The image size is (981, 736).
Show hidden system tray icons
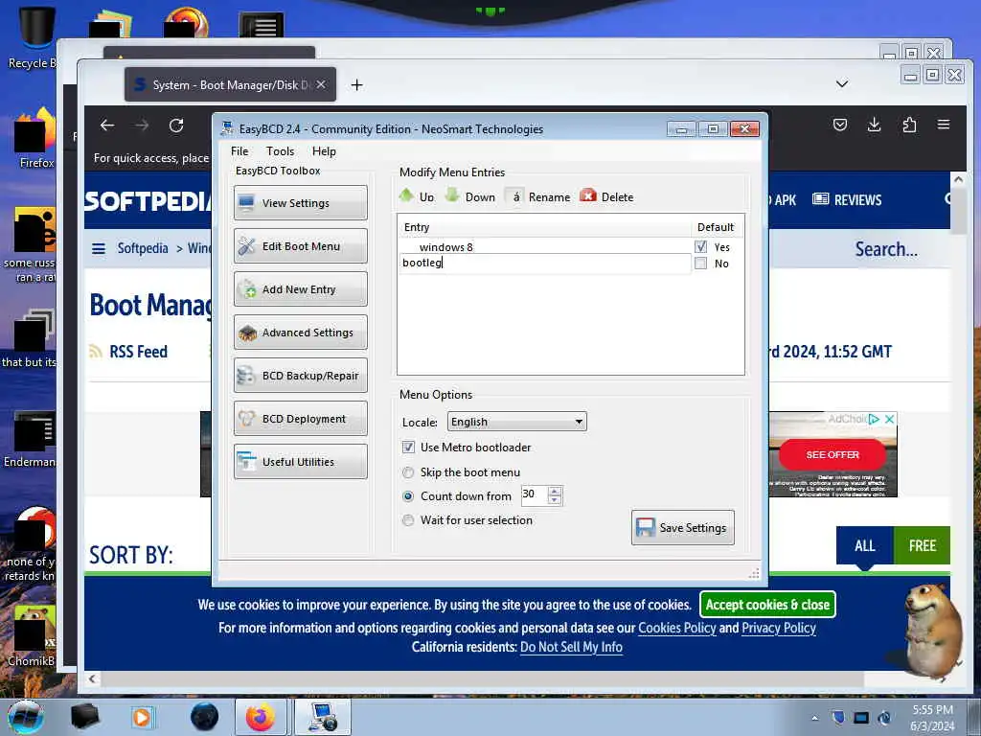(x=814, y=718)
